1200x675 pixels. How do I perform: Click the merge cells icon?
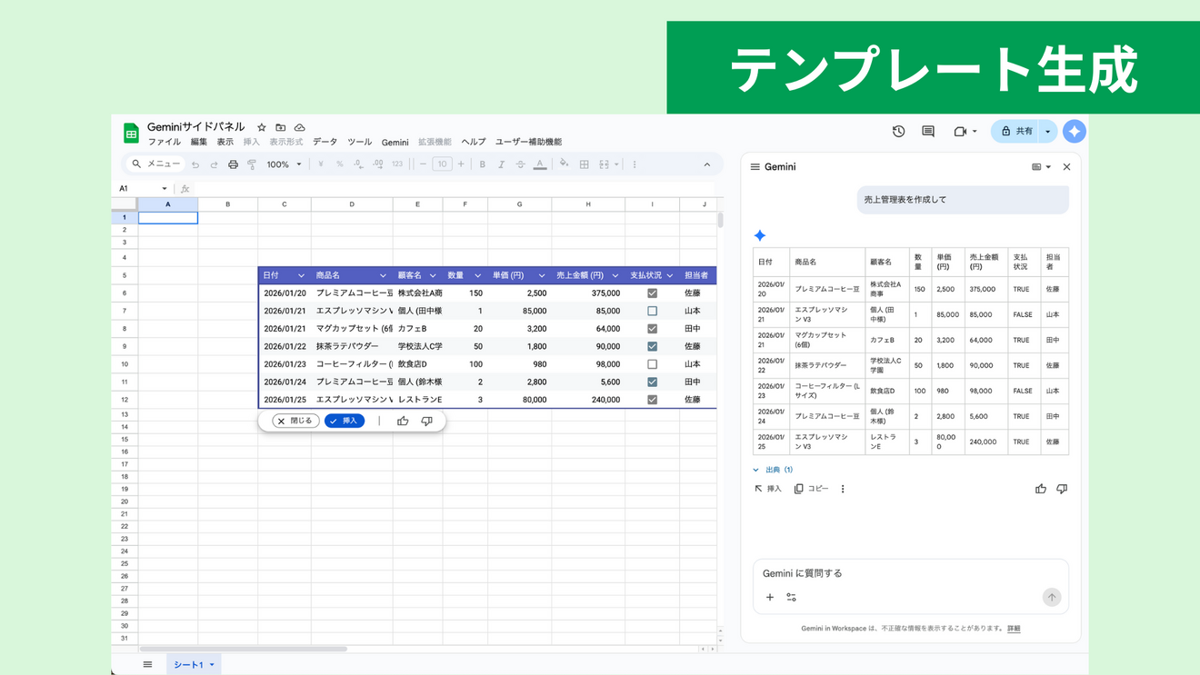click(604, 164)
